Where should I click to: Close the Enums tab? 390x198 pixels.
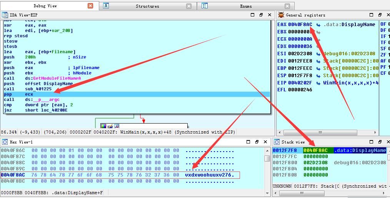[x=287, y=6]
